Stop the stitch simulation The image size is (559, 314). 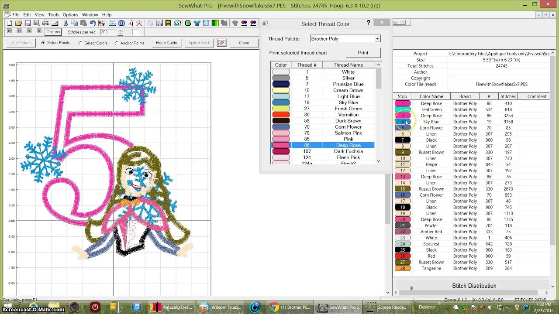coord(39,31)
